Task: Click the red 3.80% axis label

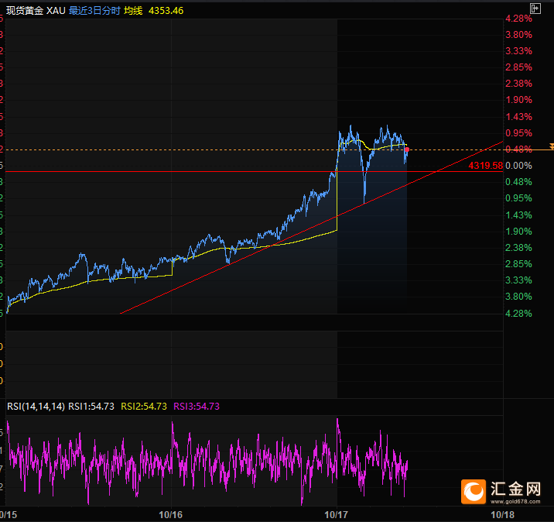Action: point(518,35)
